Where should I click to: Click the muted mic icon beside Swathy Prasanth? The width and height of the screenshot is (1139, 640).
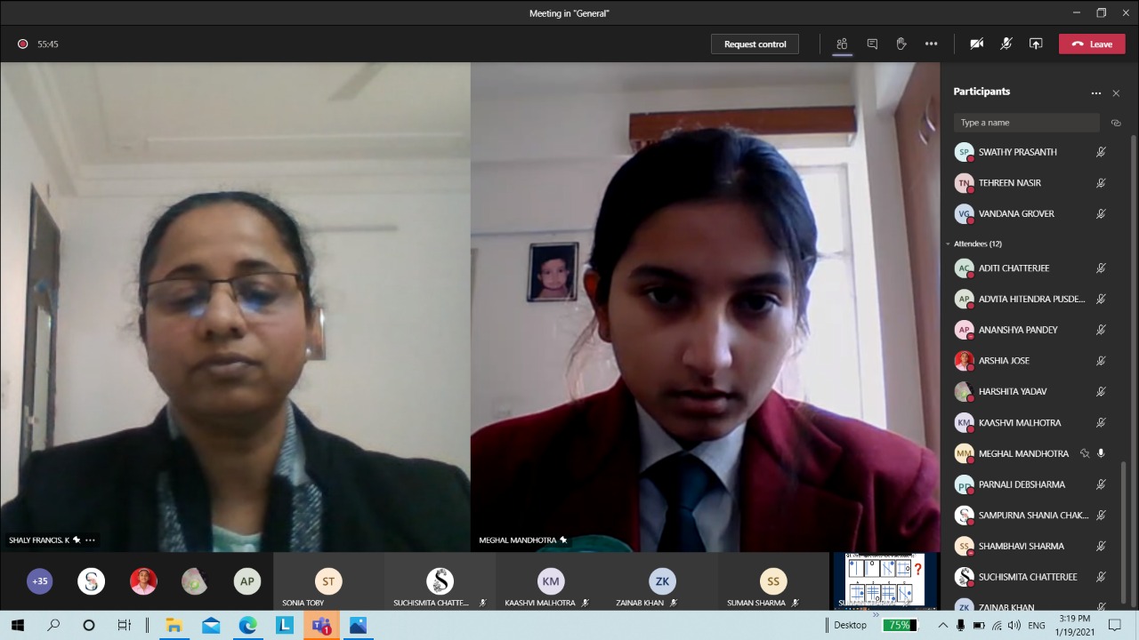tap(1101, 152)
